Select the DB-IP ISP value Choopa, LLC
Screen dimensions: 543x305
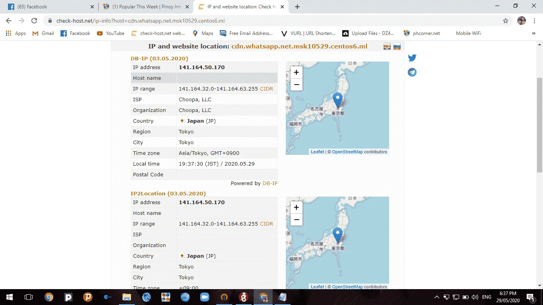tap(195, 100)
